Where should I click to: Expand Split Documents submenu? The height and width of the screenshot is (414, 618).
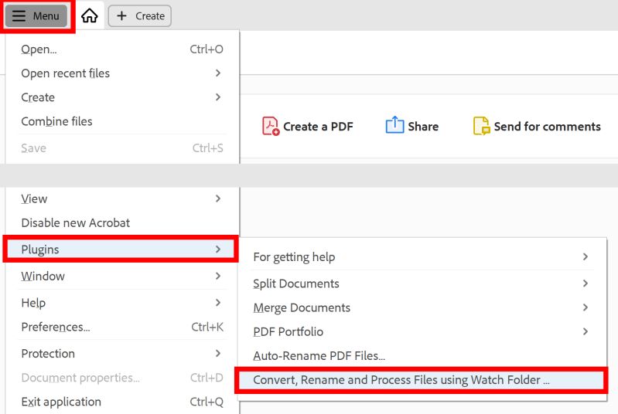(x=422, y=283)
